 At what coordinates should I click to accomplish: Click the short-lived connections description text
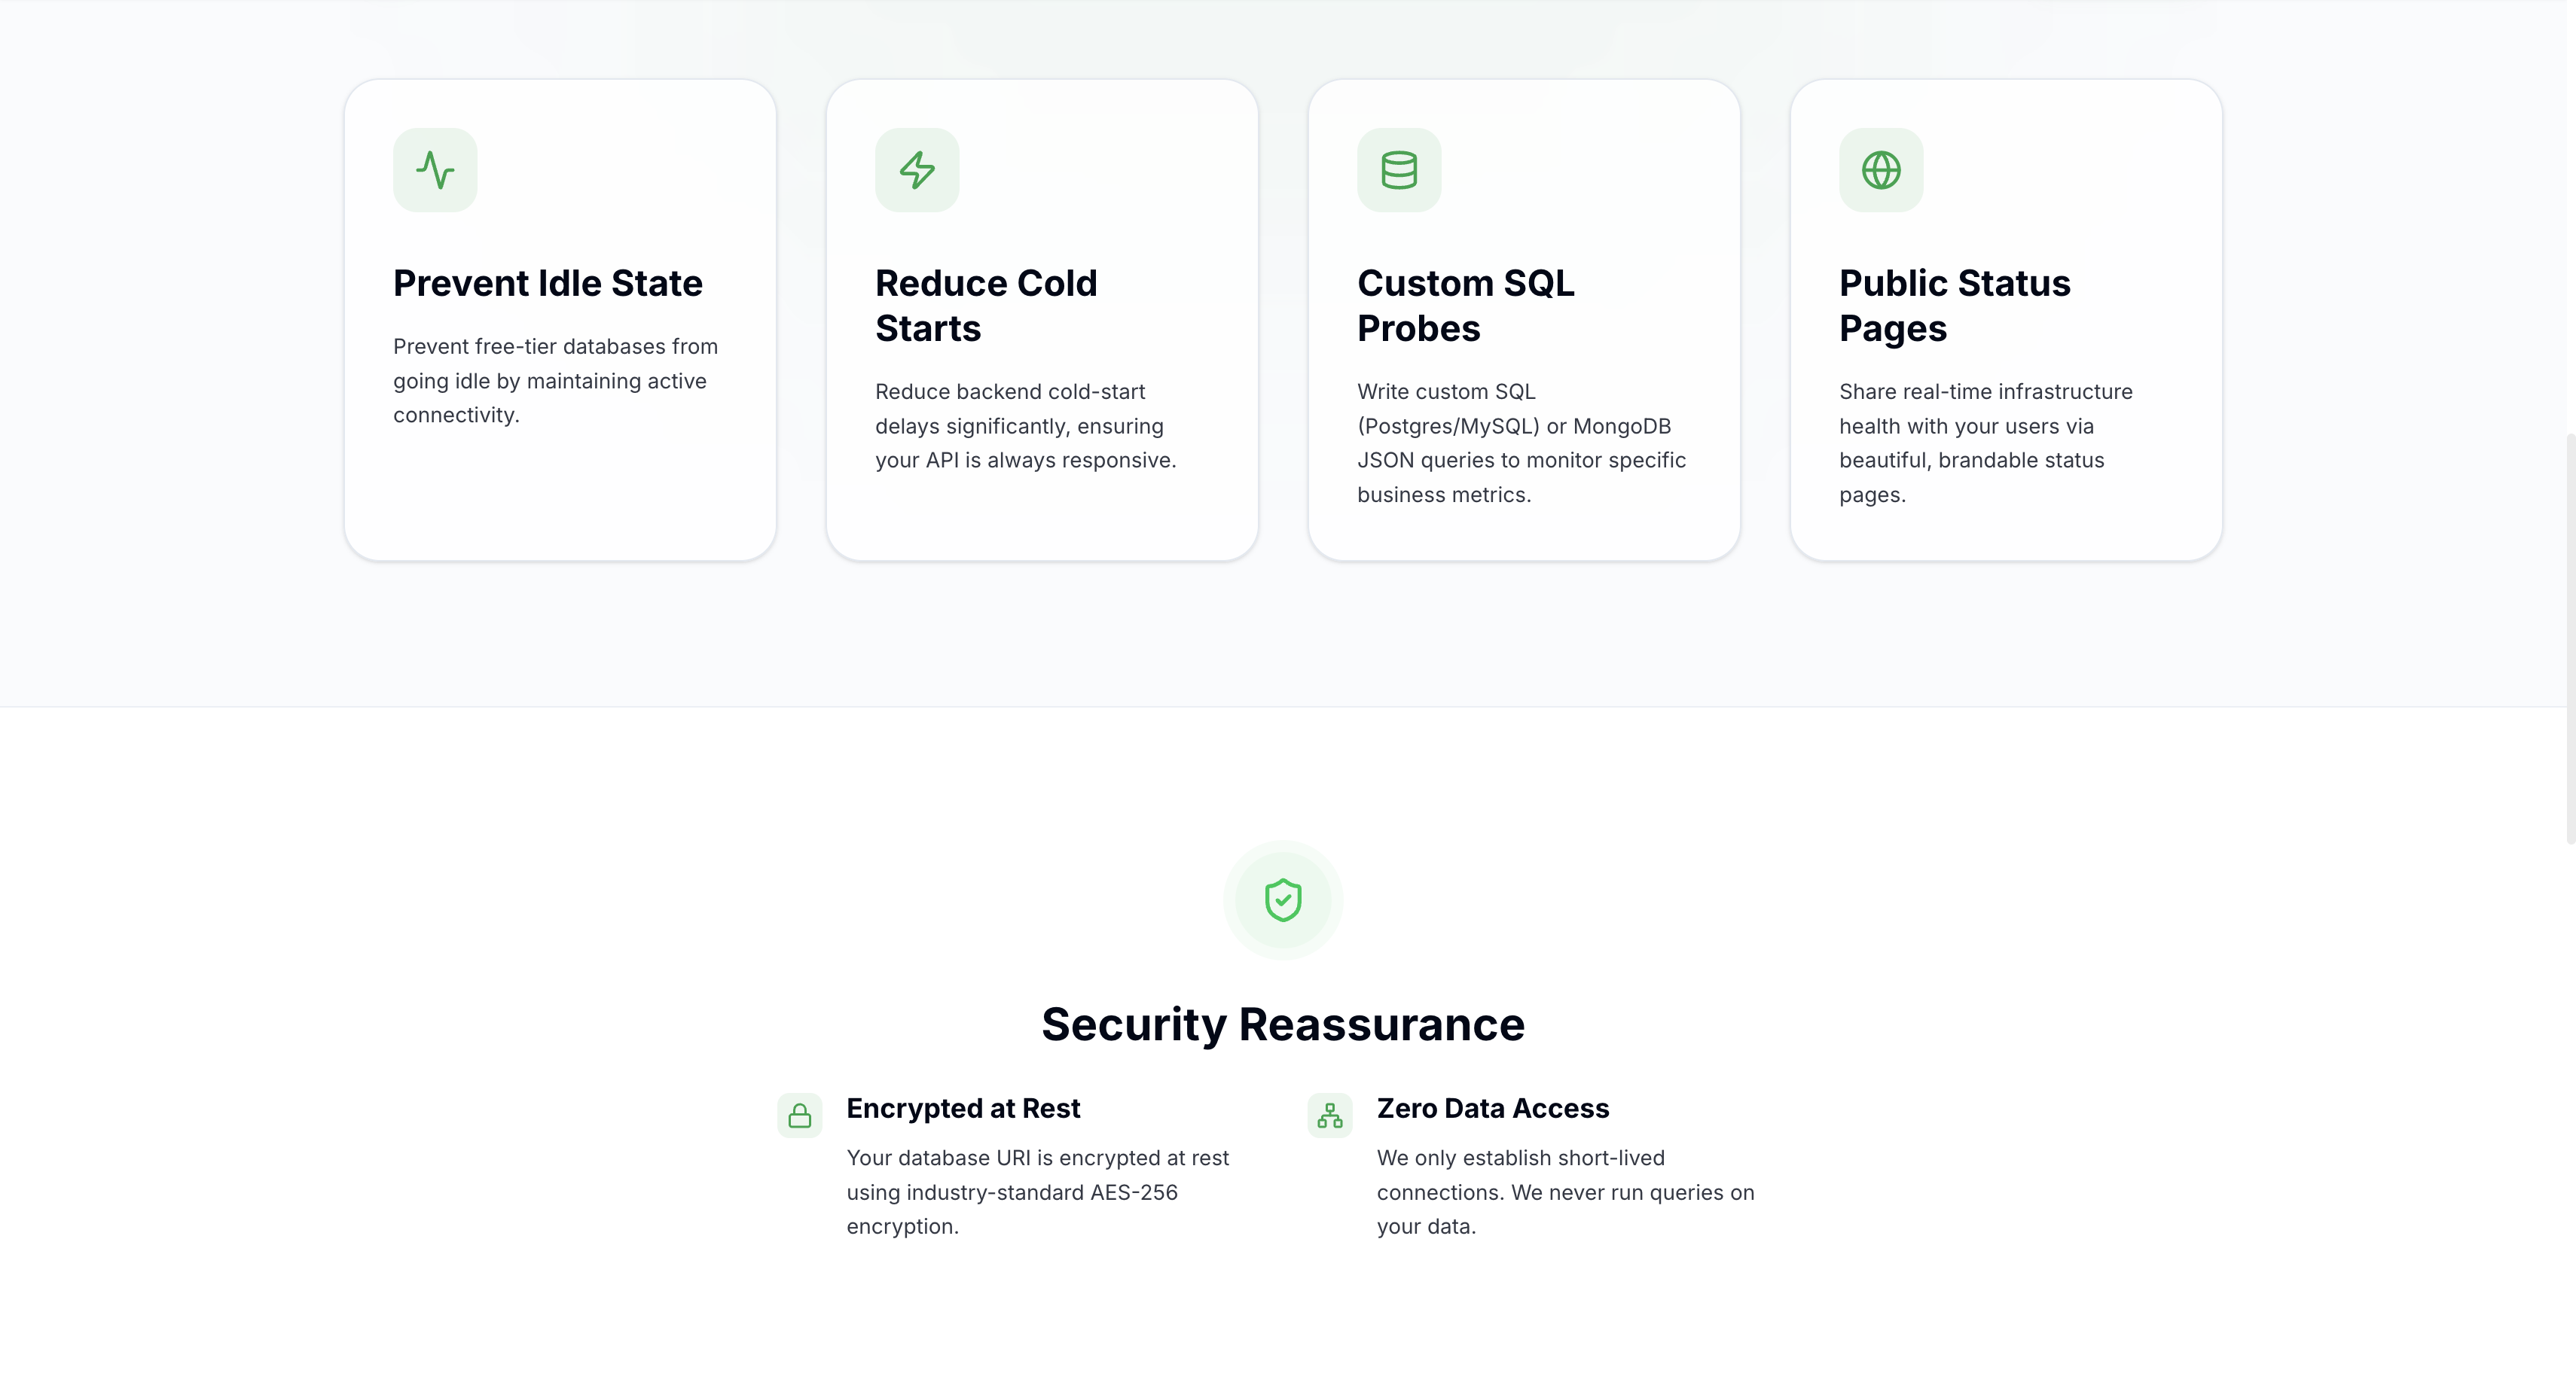pyautogui.click(x=1565, y=1192)
